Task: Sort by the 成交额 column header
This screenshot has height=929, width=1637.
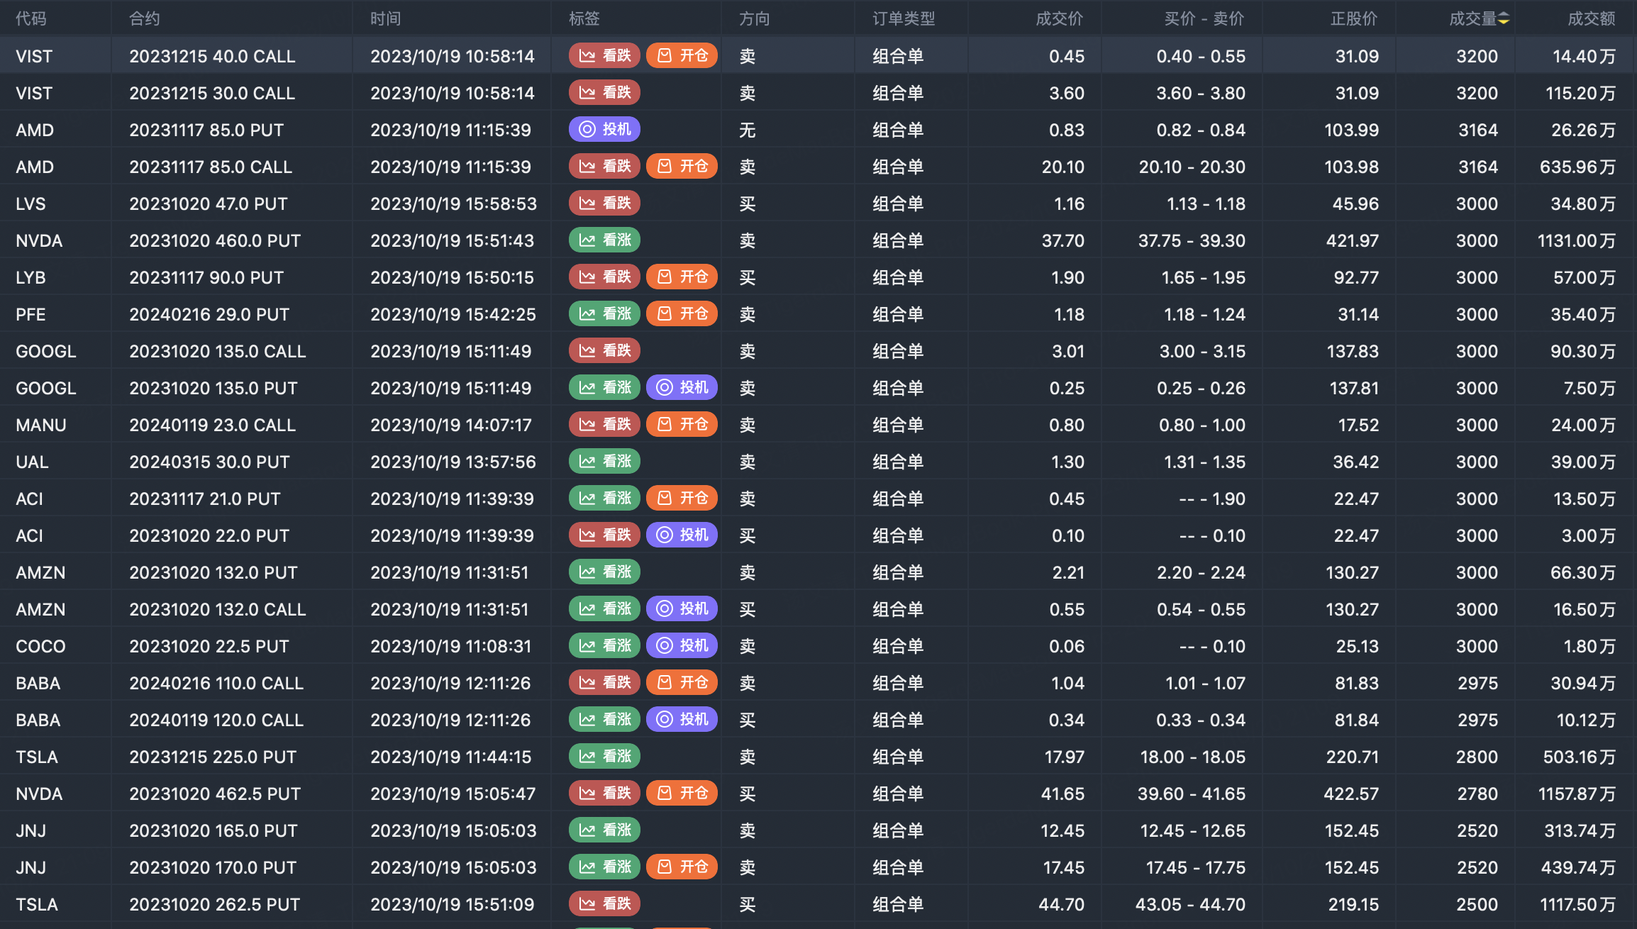Action: pos(1591,18)
